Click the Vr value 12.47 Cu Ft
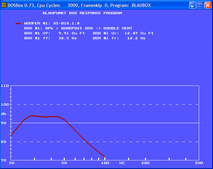Viewport: 213px width, 169px height. click(x=139, y=33)
